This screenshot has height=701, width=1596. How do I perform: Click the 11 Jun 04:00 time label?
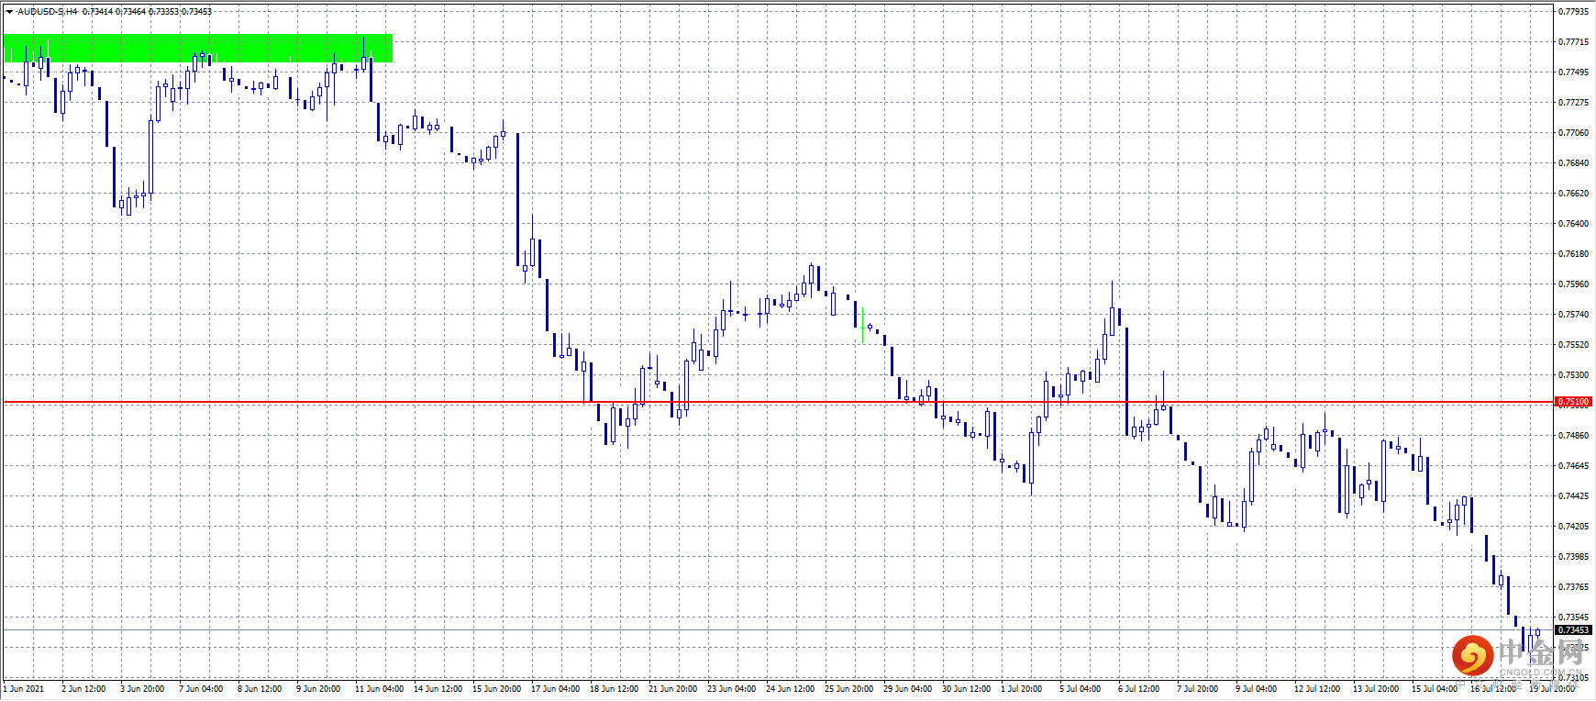(x=379, y=689)
